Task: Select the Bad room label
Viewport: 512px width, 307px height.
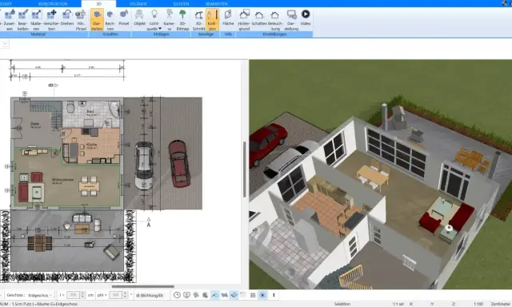Action: coord(90,111)
